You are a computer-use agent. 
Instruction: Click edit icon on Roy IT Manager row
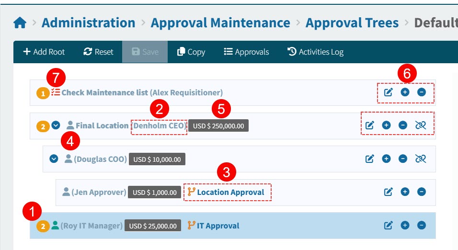click(389, 226)
